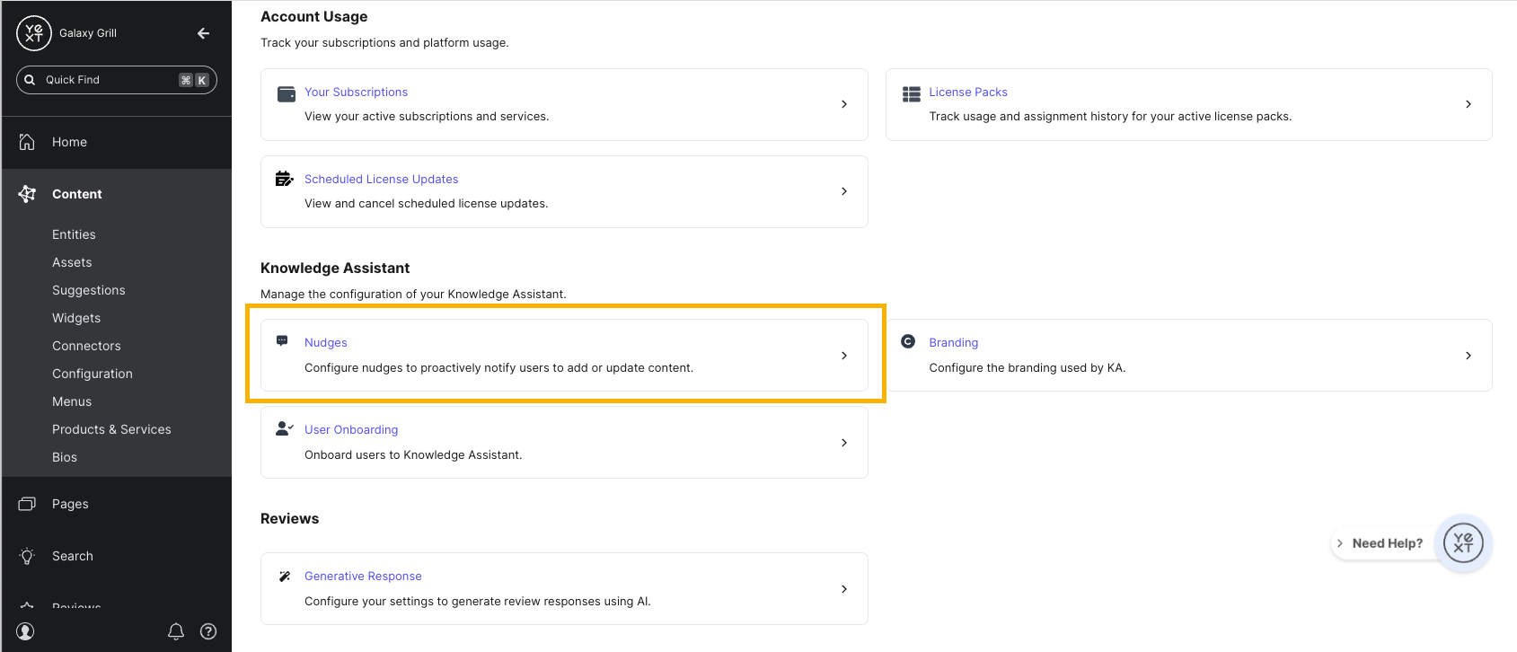Image resolution: width=1517 pixels, height=652 pixels.
Task: Follow the Your Subscriptions link
Action: coord(356,92)
